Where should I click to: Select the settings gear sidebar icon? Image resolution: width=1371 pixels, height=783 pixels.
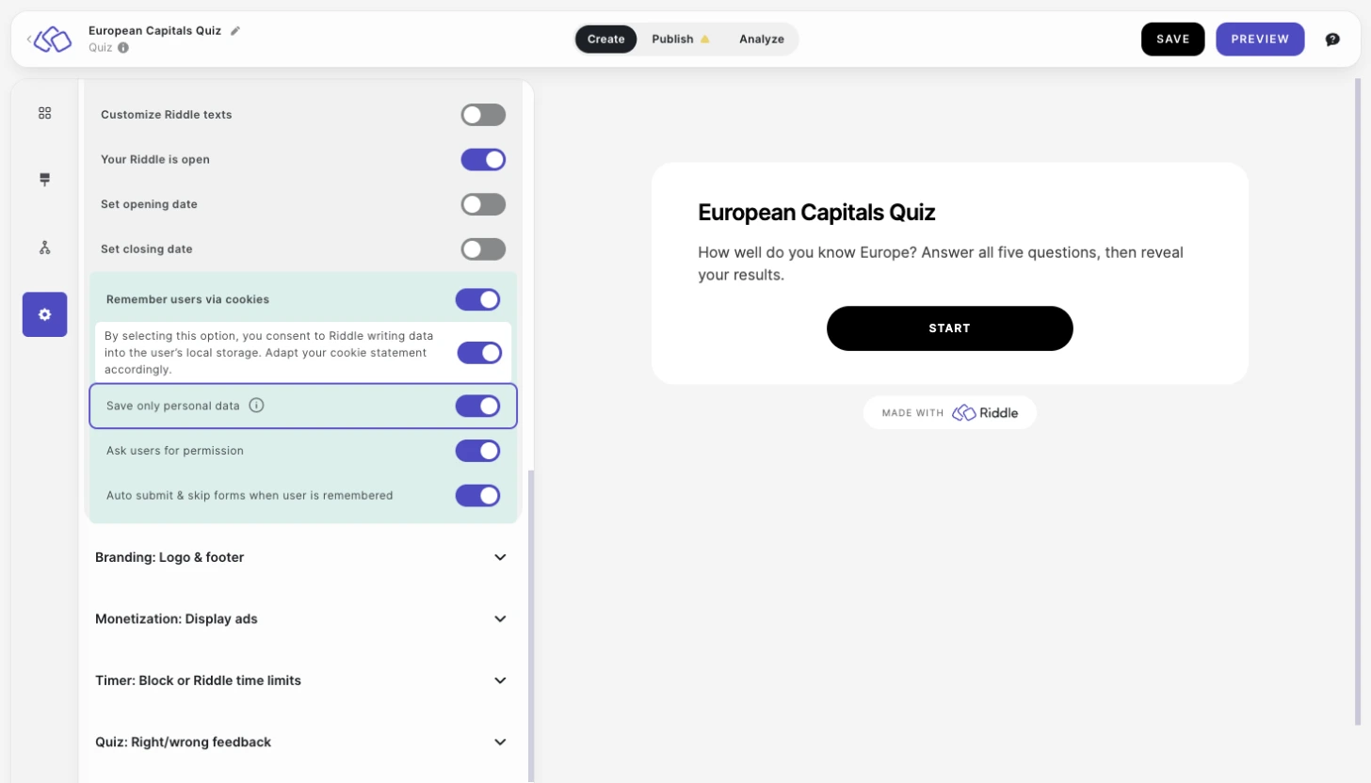pyautogui.click(x=44, y=314)
